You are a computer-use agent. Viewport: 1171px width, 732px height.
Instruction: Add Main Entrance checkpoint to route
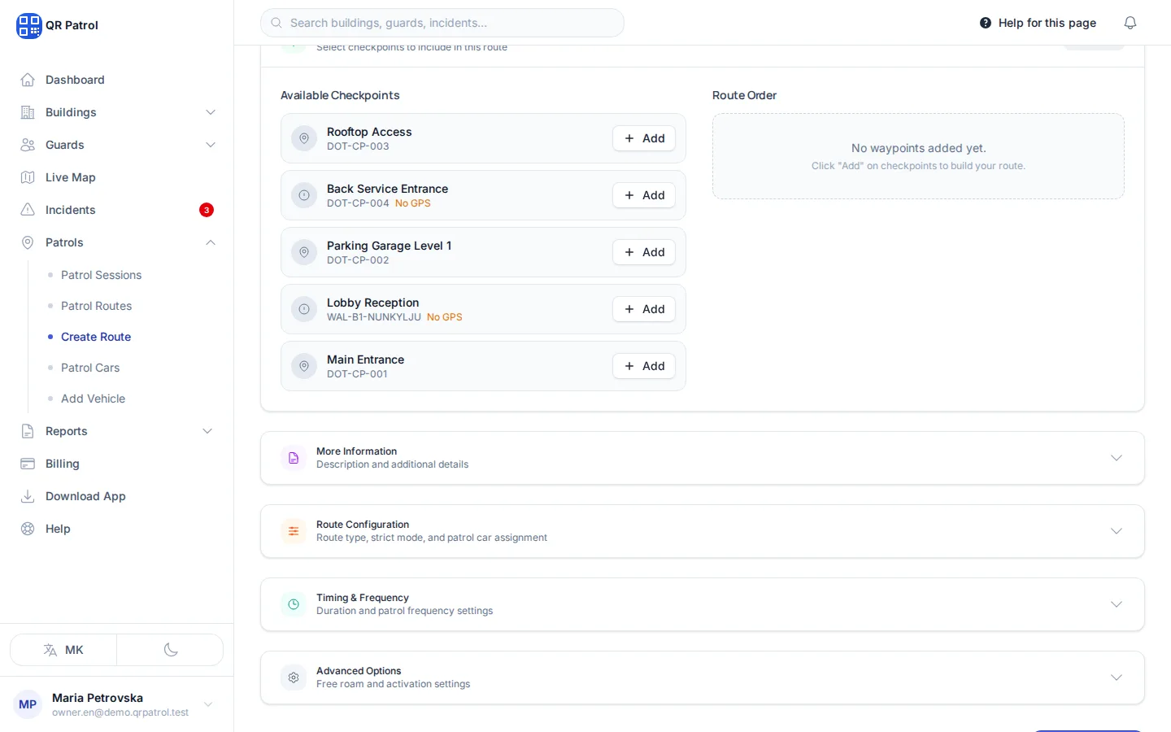pos(644,366)
